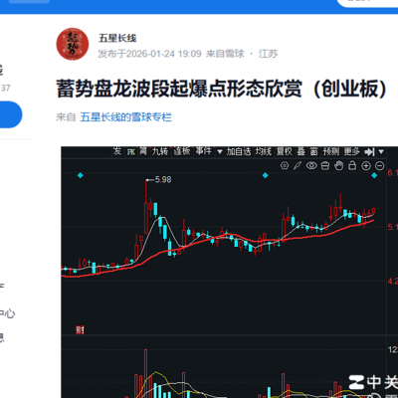Click the 发布于2026-01-24 19:09 timestamp

(x=149, y=54)
